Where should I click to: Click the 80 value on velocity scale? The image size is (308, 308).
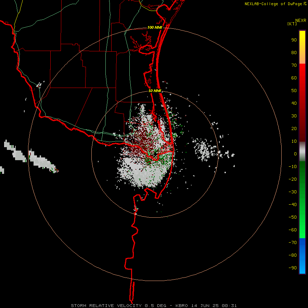pos(294,52)
